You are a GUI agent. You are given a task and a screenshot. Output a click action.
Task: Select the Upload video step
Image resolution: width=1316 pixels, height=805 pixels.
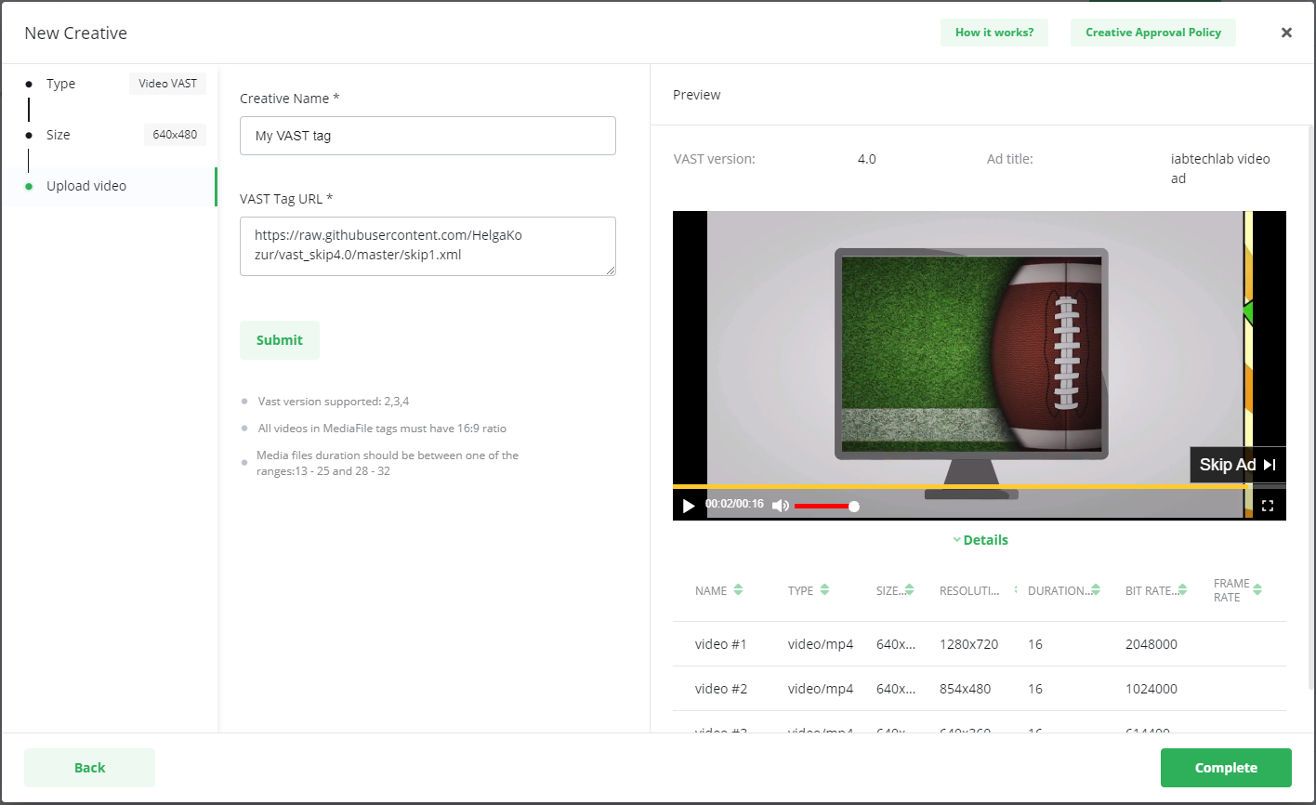tap(86, 186)
